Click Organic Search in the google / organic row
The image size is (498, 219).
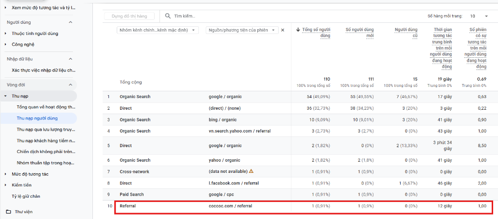(135, 97)
